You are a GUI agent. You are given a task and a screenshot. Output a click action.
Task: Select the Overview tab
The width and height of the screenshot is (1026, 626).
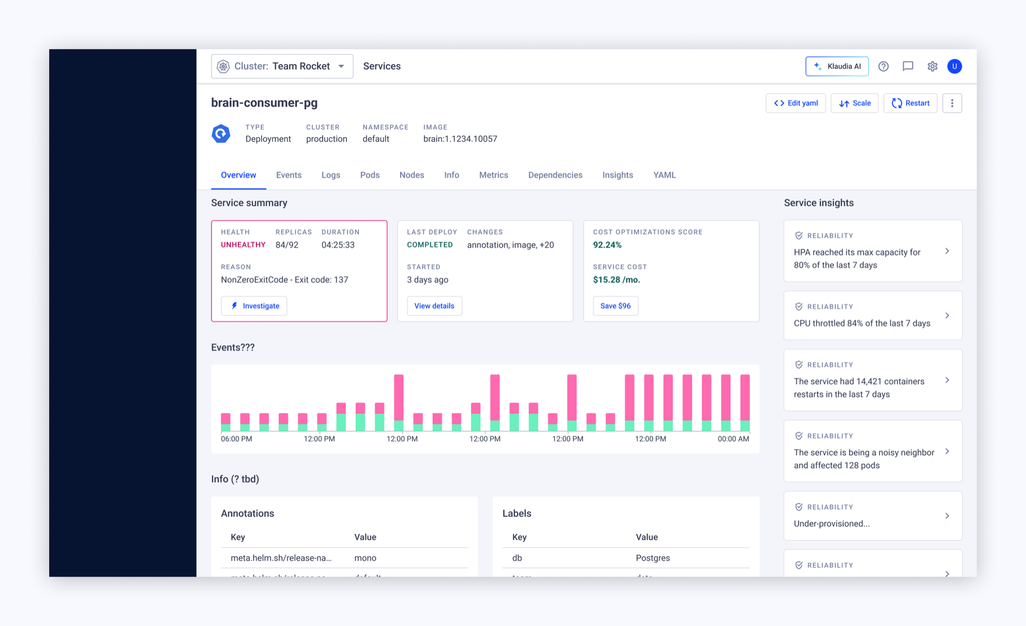(238, 175)
